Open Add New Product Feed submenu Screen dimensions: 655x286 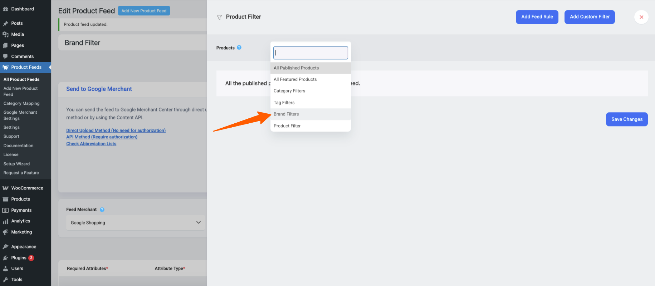(20, 91)
